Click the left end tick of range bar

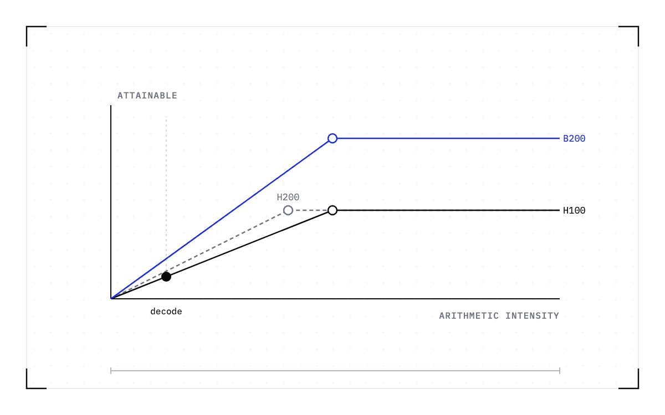111,371
